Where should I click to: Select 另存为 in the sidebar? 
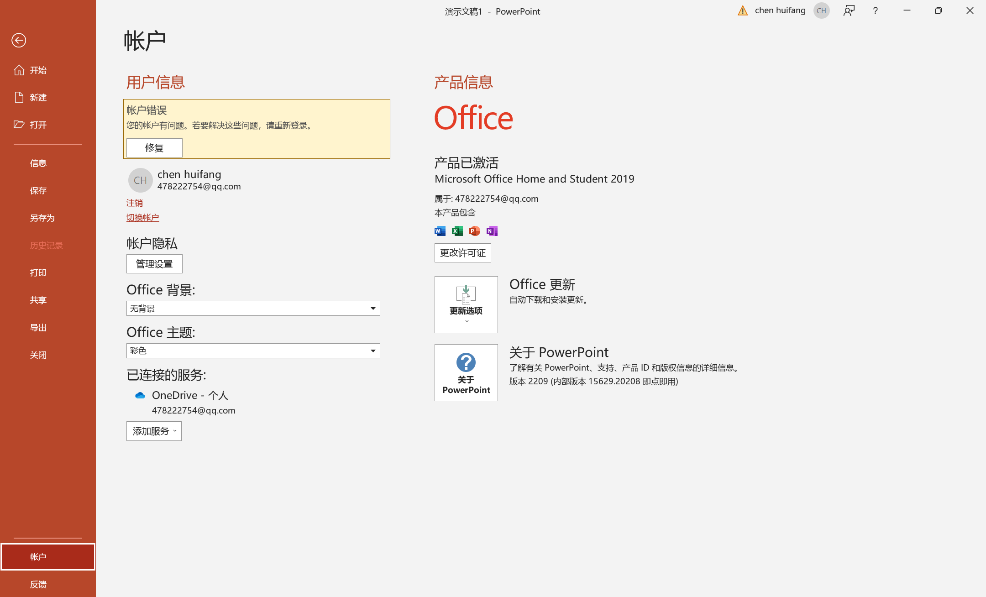click(x=42, y=218)
